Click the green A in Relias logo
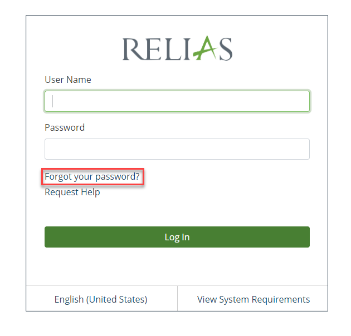Viewport: 351px width, 336px height. pyautogui.click(x=202, y=48)
